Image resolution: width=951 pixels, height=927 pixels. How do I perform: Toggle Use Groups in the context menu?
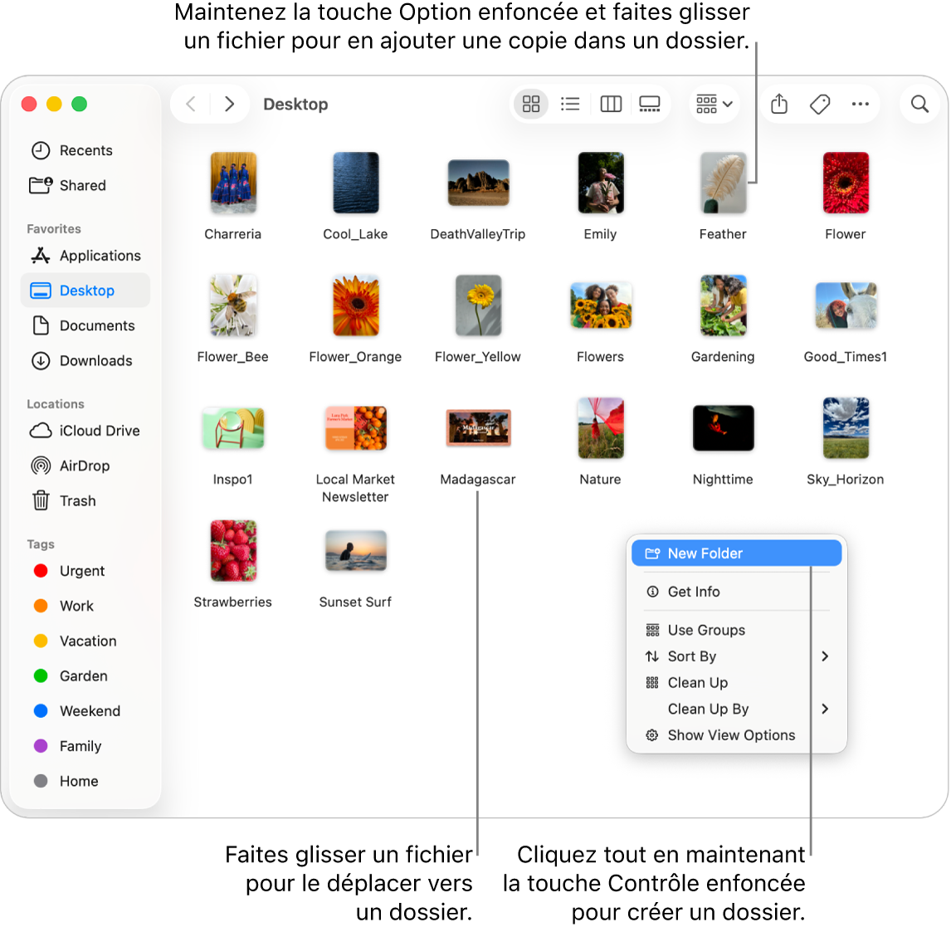(705, 630)
